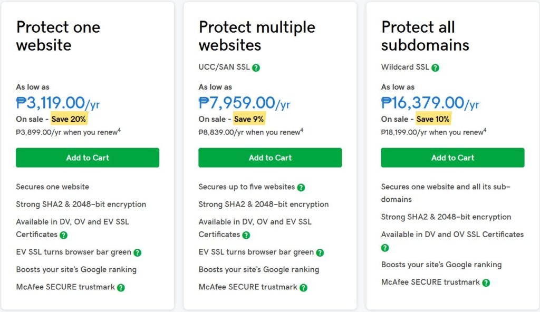Click the 'Protect one website' heading
540x312 pixels.
pyautogui.click(x=58, y=36)
